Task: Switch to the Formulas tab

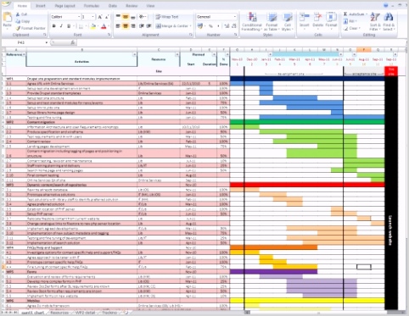Action: [x=92, y=6]
